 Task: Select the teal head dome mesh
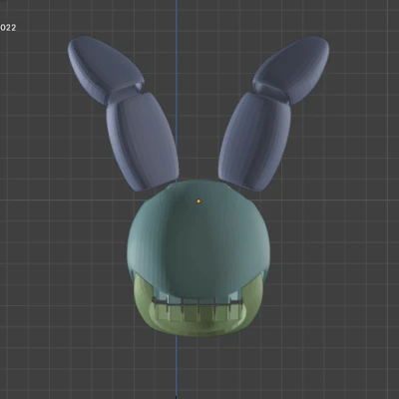pos(199,239)
